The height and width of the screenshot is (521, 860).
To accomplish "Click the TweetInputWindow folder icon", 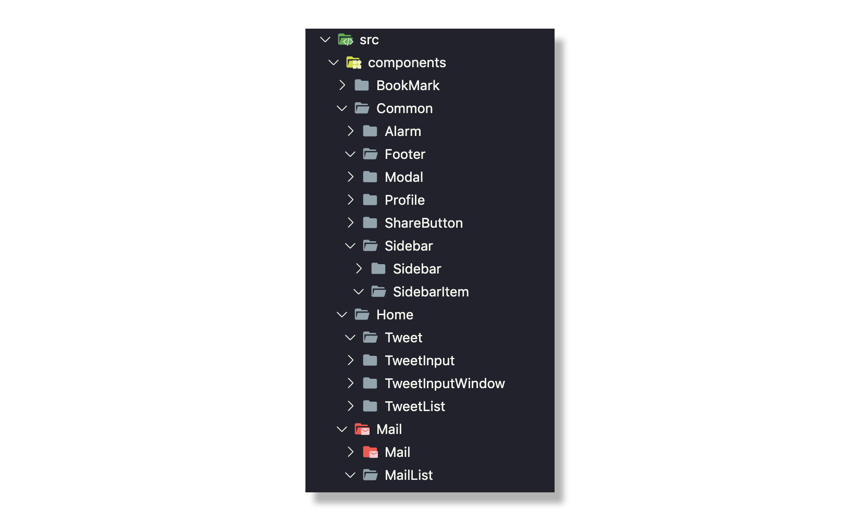I will pos(370,383).
